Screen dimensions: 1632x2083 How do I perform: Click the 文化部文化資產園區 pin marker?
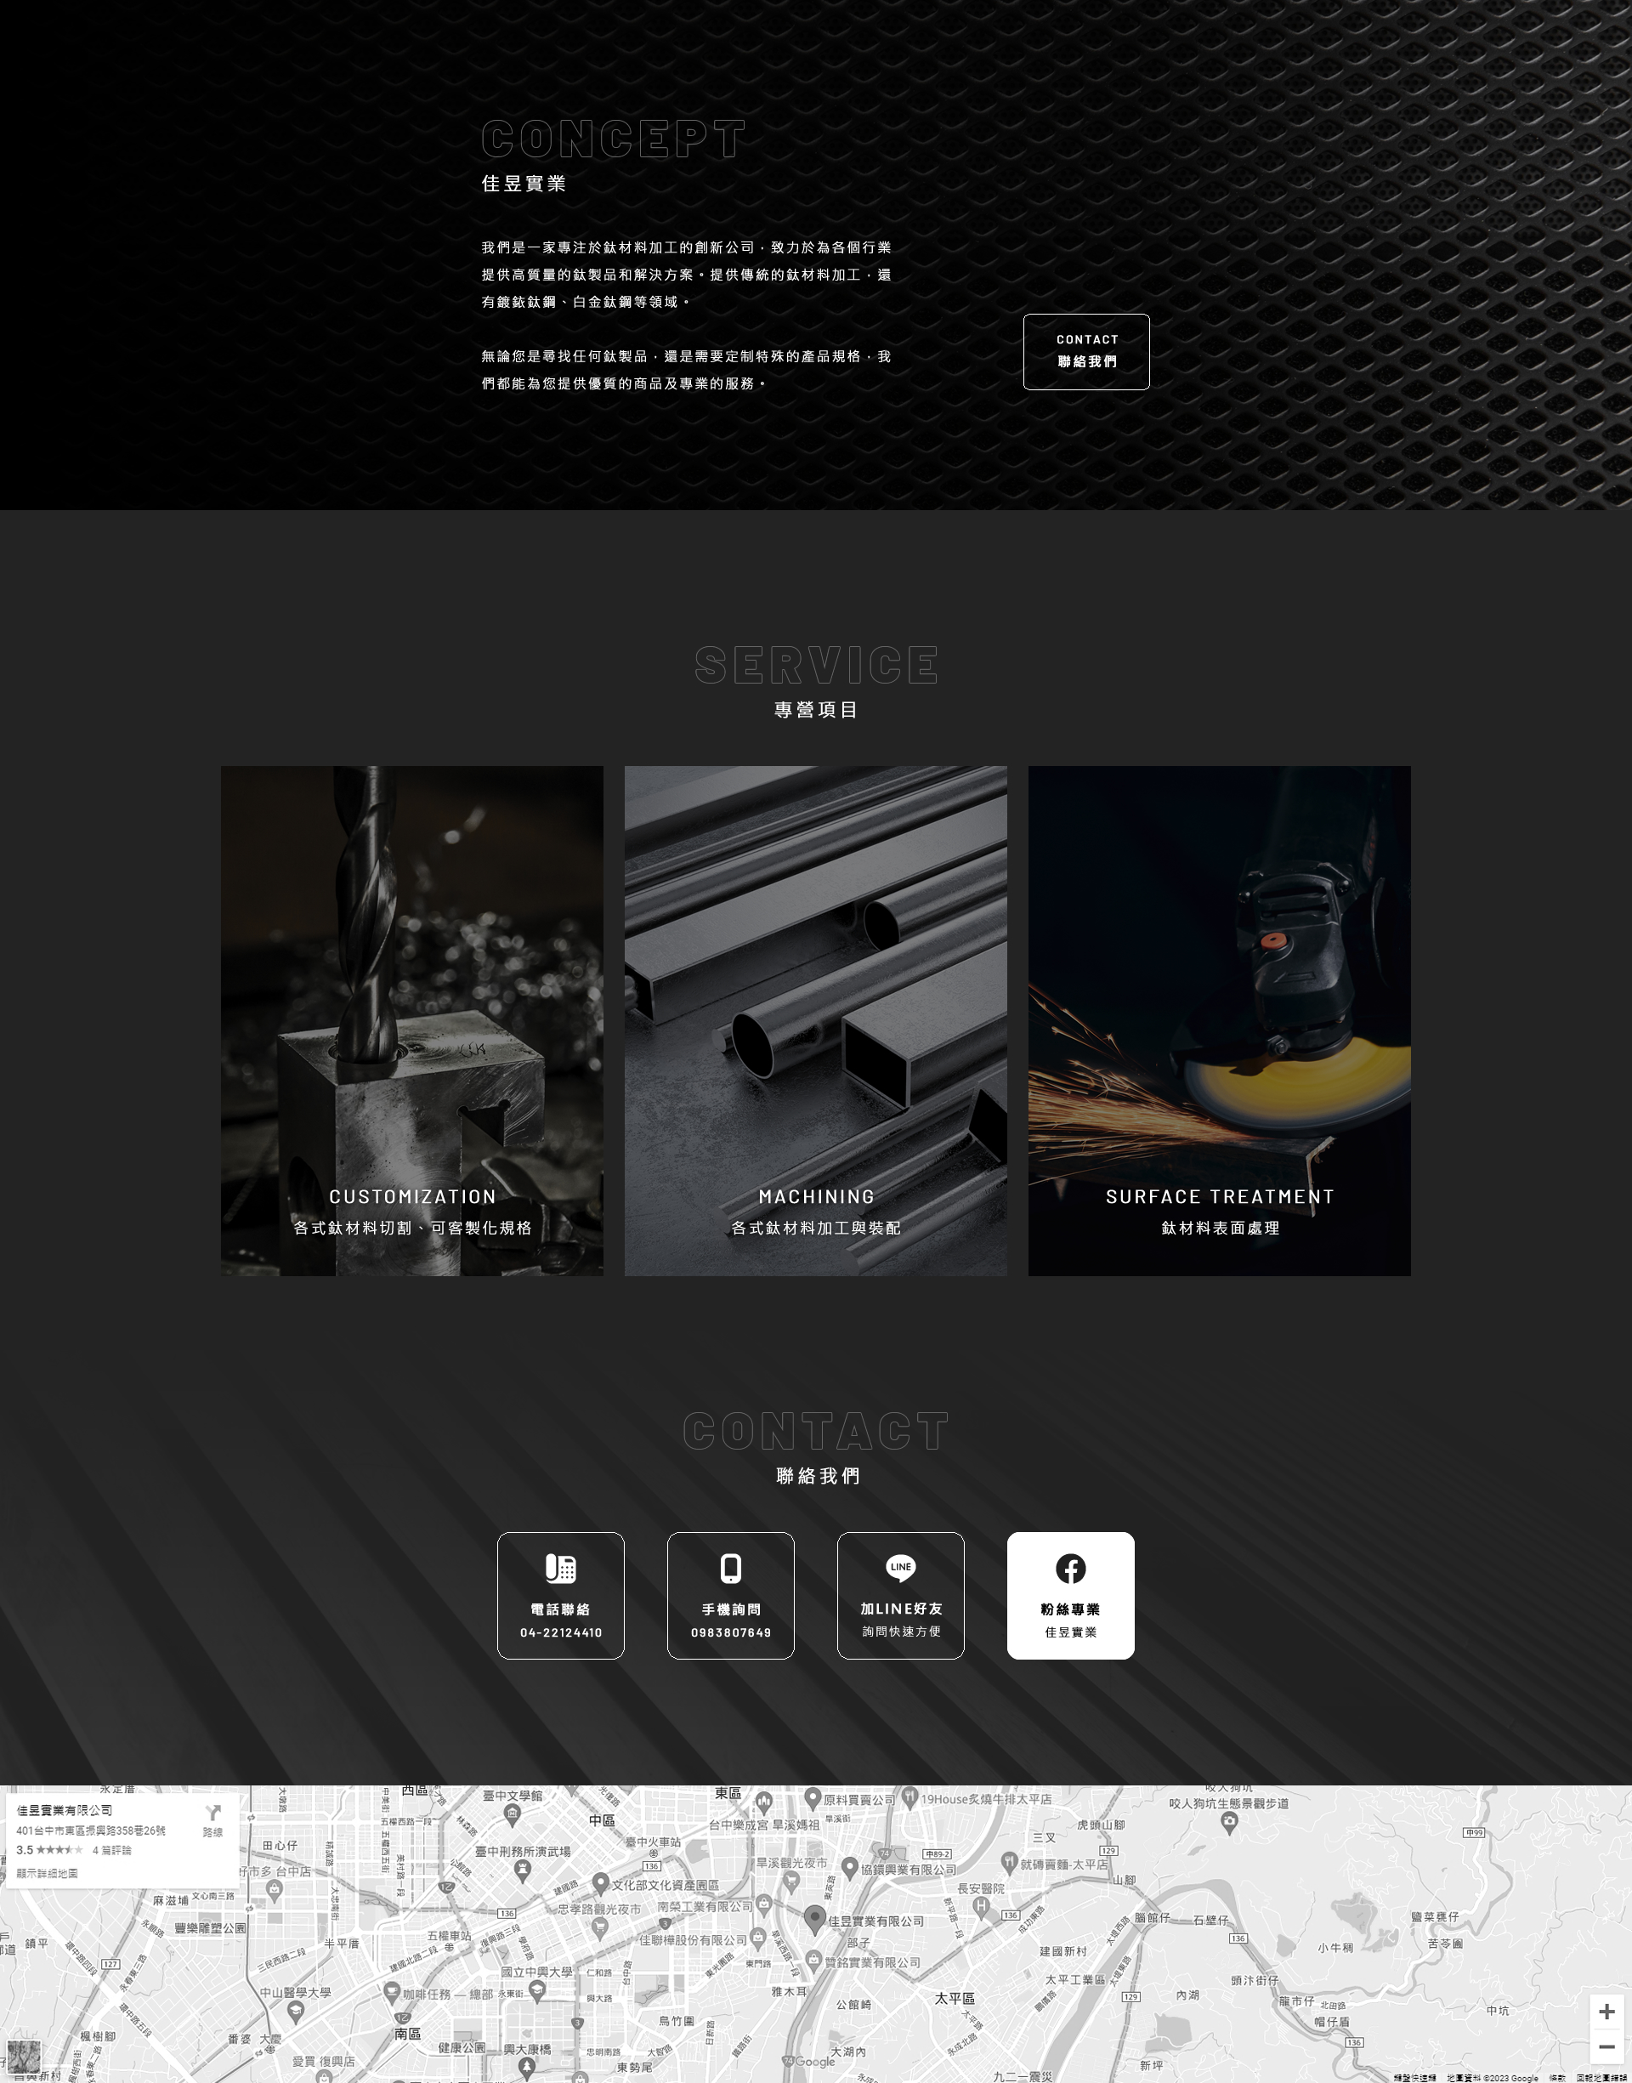pos(600,1882)
